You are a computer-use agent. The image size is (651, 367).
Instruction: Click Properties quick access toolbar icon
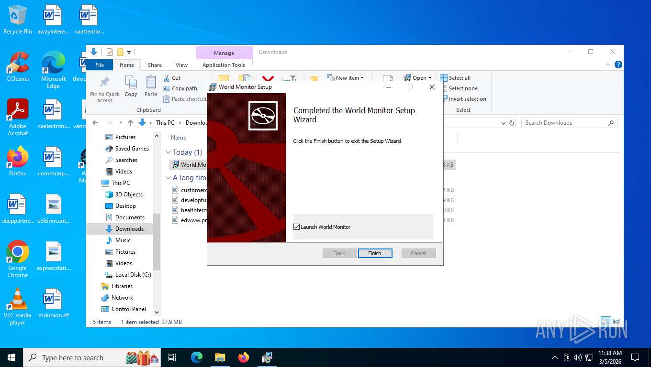[110, 52]
